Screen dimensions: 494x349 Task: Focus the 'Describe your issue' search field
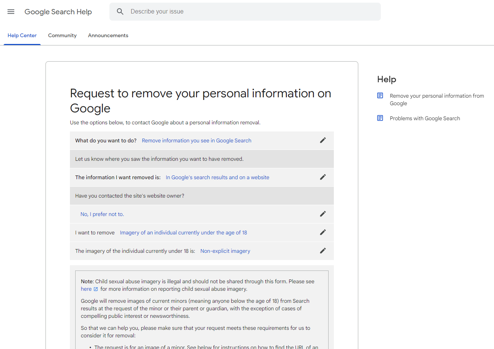click(245, 12)
